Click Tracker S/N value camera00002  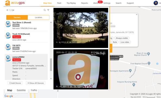(x=31, y=68)
